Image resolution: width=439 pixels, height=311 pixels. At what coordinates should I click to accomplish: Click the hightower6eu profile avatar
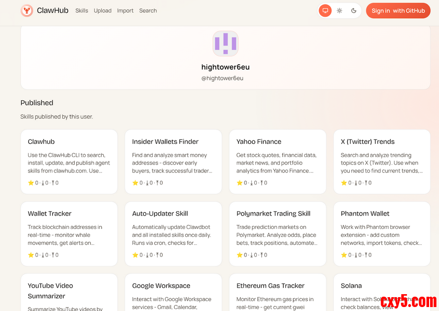click(225, 44)
